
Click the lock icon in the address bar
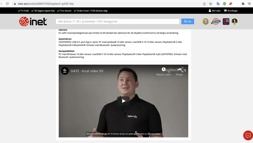(x=15, y=4)
